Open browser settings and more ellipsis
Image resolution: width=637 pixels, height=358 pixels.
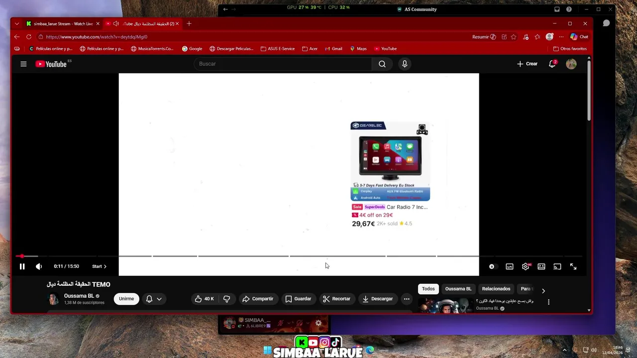561,37
